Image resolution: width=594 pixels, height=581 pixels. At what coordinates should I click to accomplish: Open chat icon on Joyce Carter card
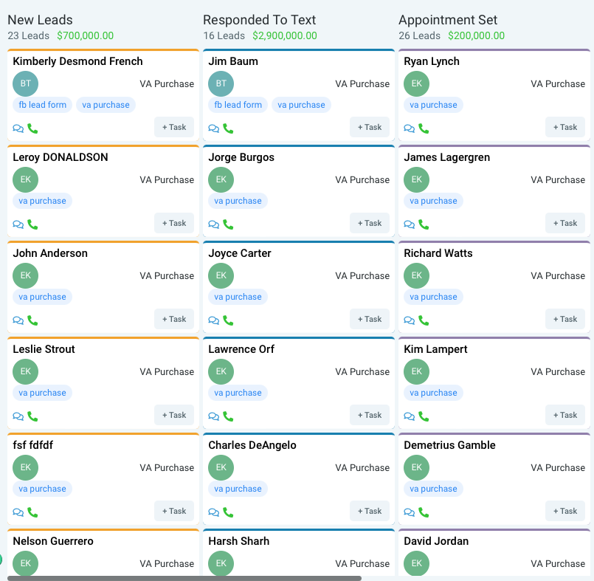214,320
